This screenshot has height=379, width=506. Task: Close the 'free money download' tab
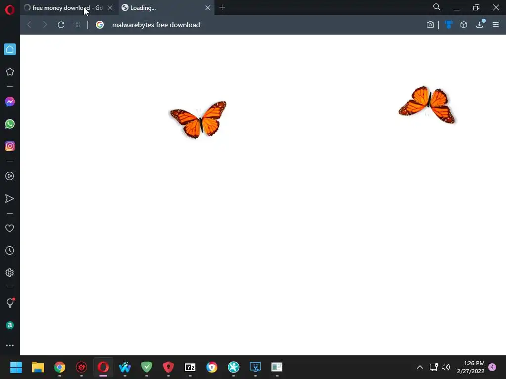tap(110, 8)
